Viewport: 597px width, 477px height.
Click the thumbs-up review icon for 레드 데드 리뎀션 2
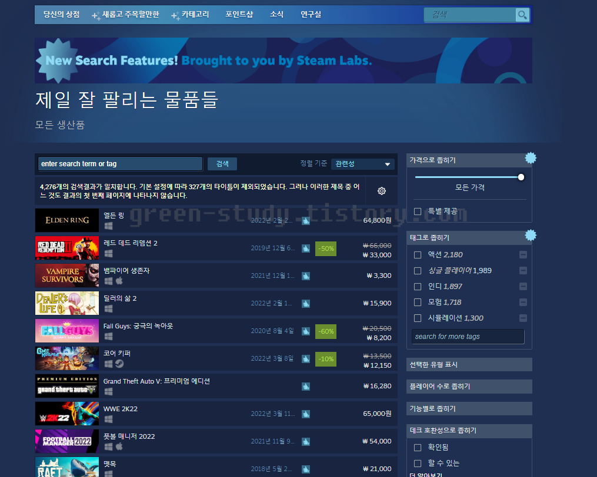(306, 248)
